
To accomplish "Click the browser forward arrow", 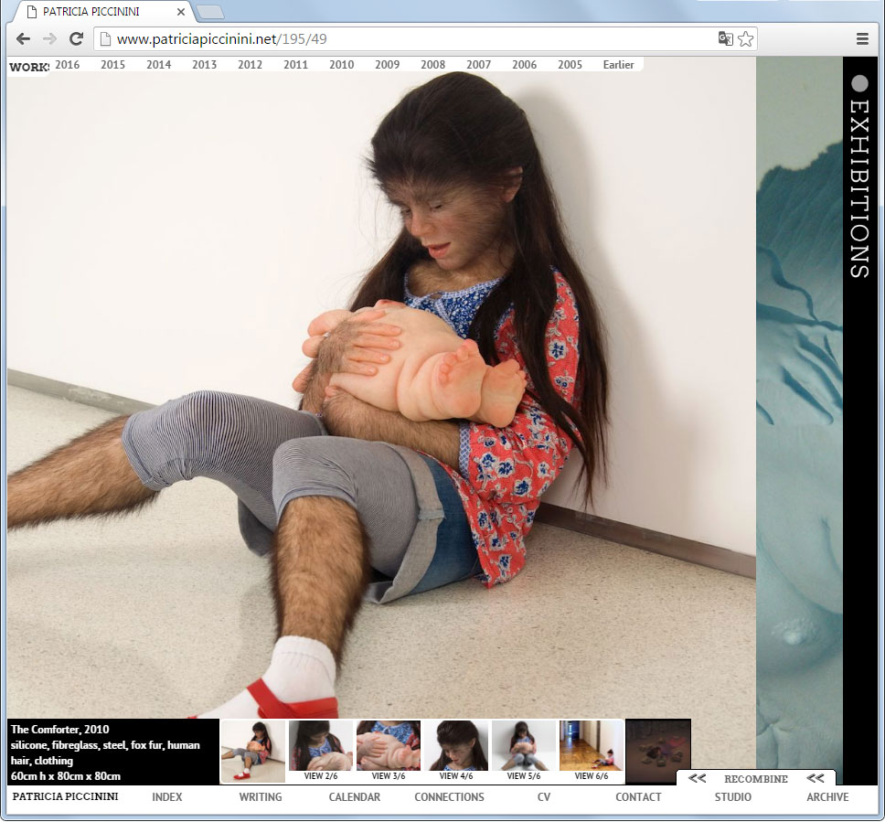I will 49,39.
